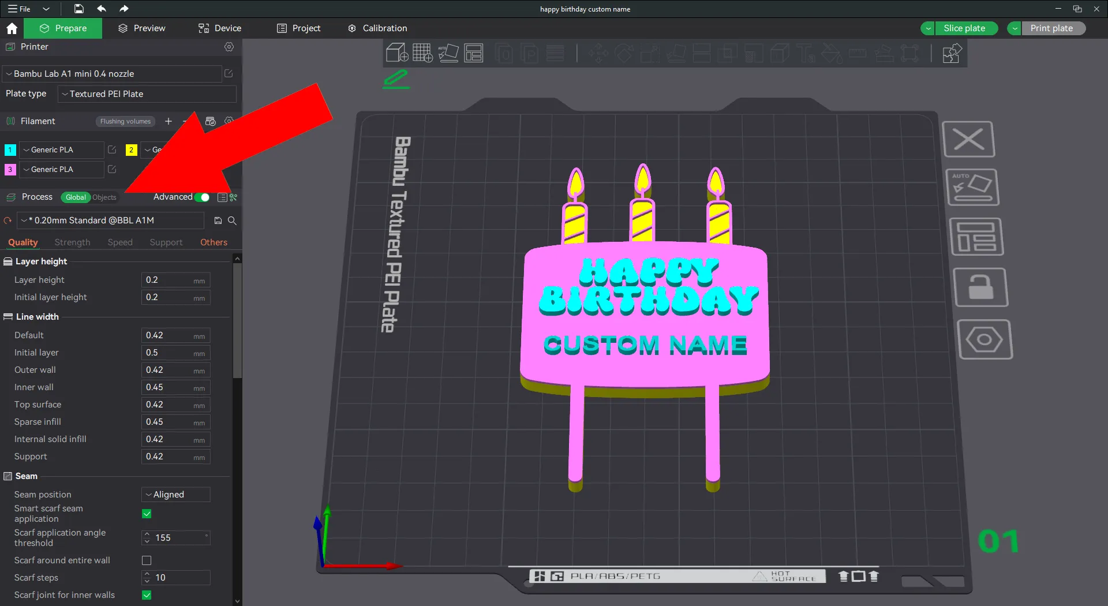The image size is (1108, 606).
Task: Open Flushing volumes settings
Action: [x=125, y=121]
